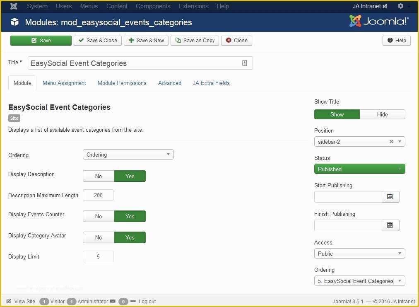Click the Title input field

click(x=140, y=63)
